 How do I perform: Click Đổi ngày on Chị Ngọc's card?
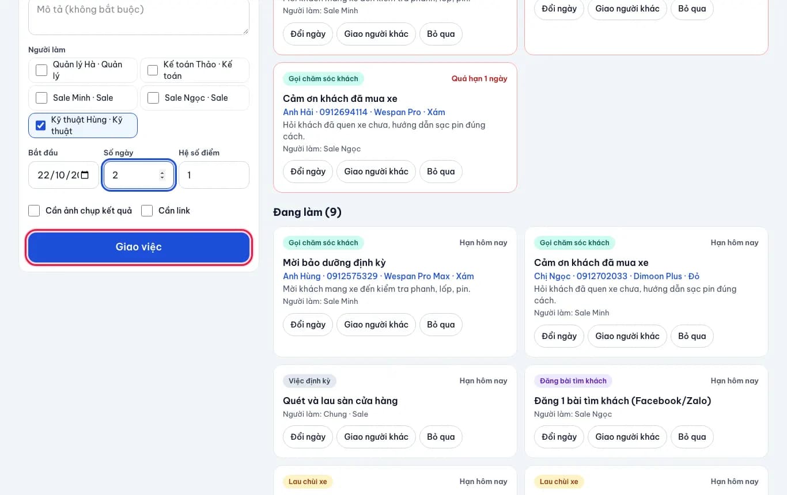coord(559,336)
